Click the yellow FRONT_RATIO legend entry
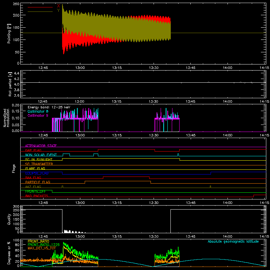The image size is (270, 270). click(x=38, y=241)
